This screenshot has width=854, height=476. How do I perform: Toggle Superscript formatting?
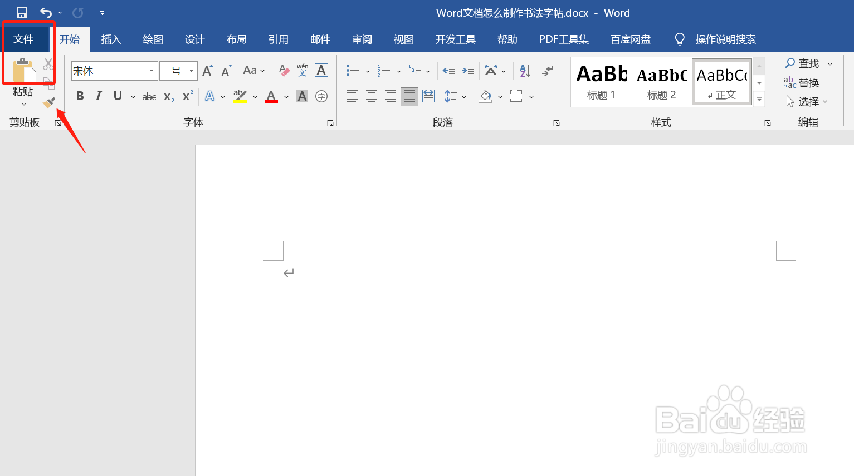(x=188, y=96)
